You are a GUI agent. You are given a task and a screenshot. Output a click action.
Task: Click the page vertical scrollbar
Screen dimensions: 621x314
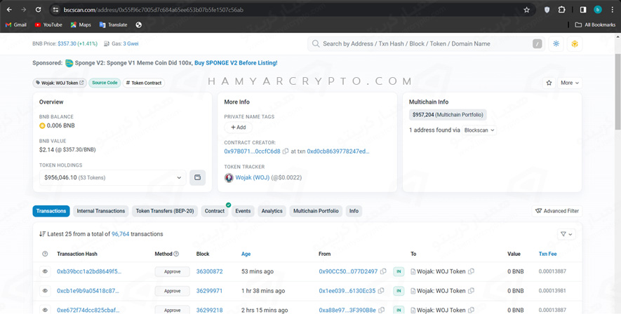coord(617,91)
